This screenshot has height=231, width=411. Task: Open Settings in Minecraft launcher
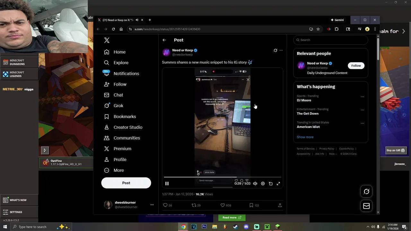(x=19, y=212)
